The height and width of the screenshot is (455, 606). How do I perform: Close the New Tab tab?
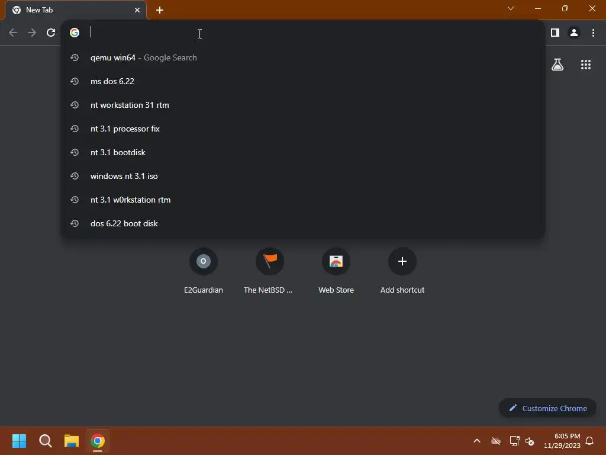point(137,10)
